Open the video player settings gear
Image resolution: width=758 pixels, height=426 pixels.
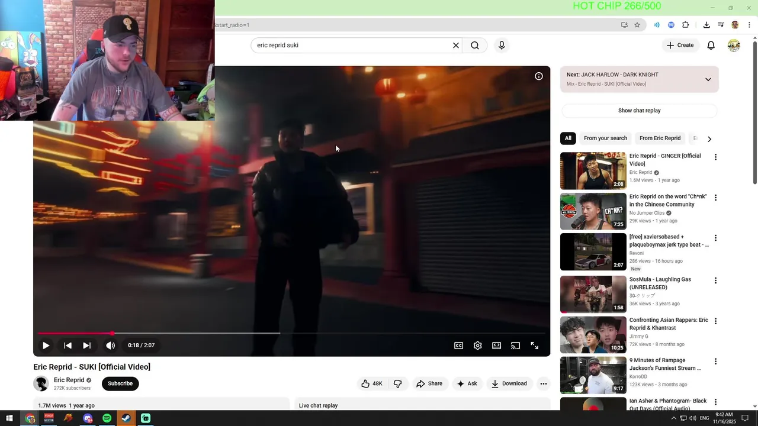(477, 346)
